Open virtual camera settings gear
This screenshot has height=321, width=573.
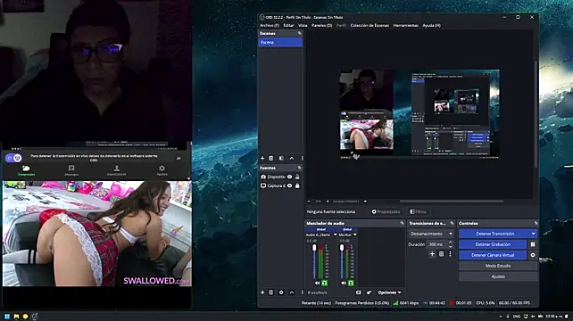point(533,255)
